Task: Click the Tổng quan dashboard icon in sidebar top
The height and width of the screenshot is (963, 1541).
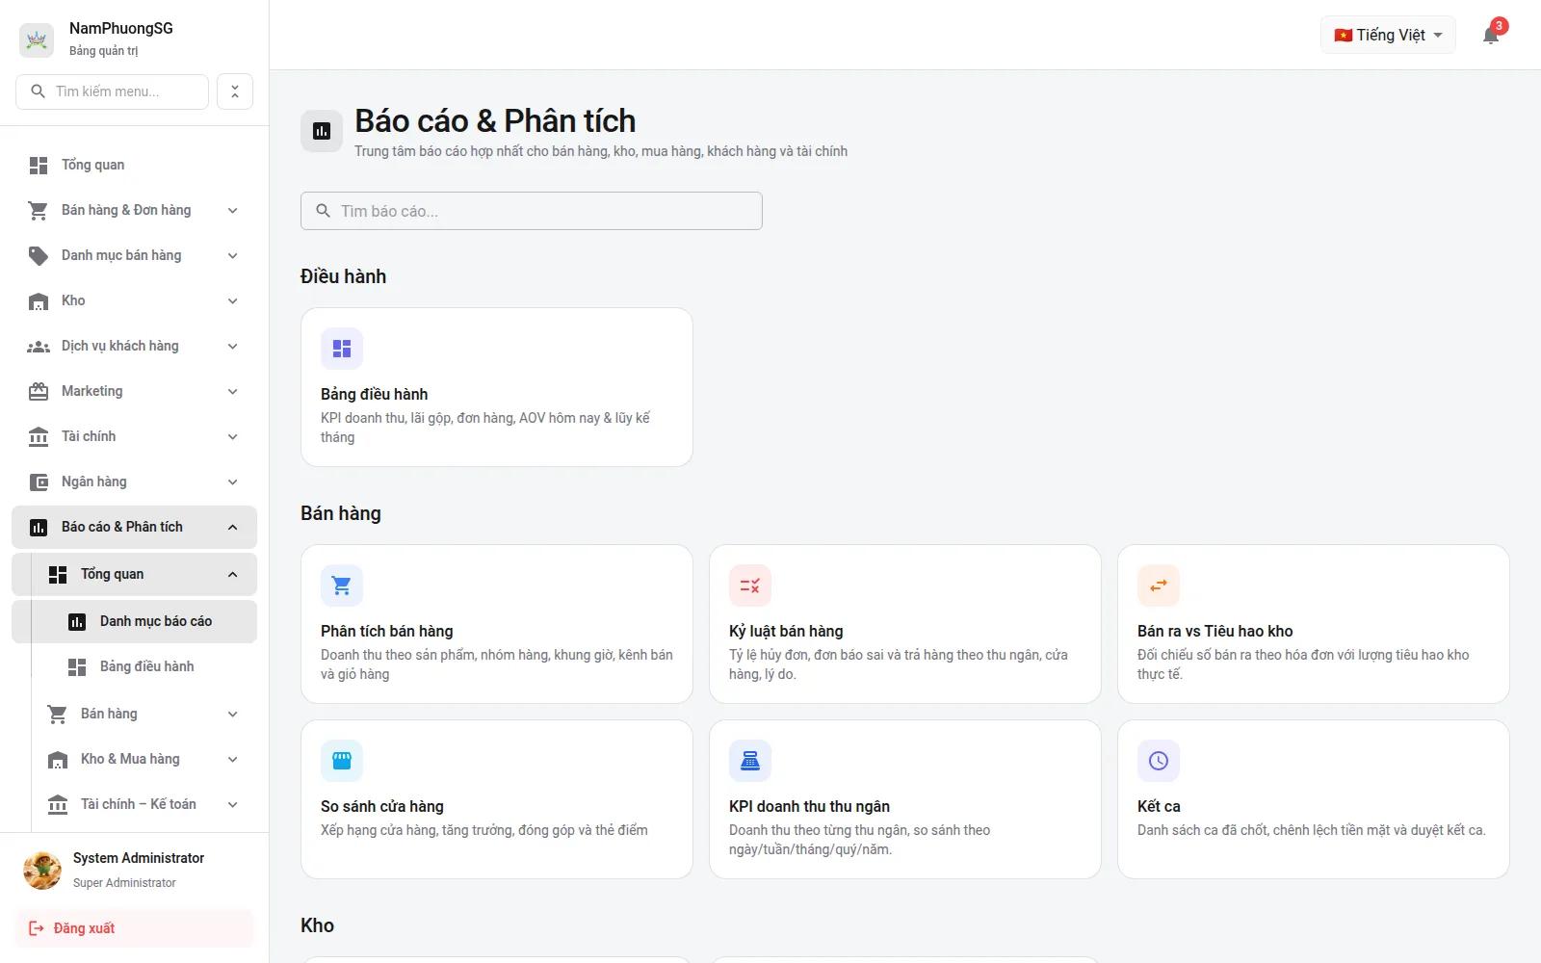Action: pyautogui.click(x=39, y=166)
